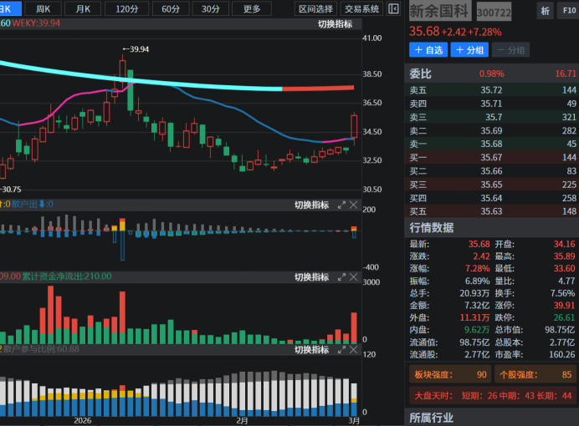579x426 pixels.
Task: Close the 散户参与比例 indicator panel
Action: pyautogui.click(x=353, y=349)
